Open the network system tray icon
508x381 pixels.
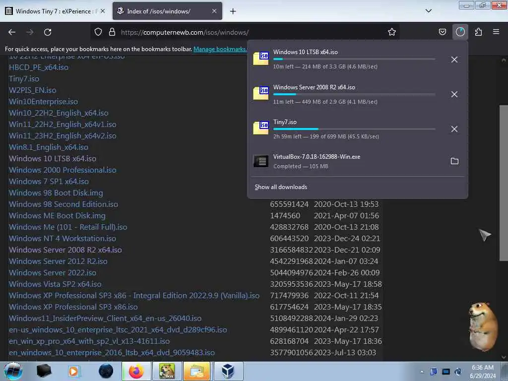pos(446,372)
